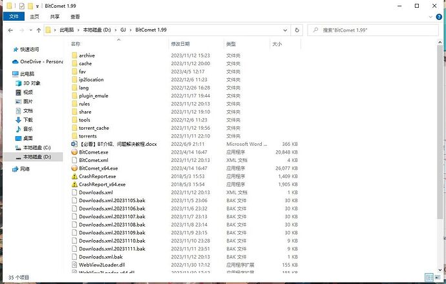
Task: Click the vertical scrollbar thumb of file list
Action: click(440, 132)
